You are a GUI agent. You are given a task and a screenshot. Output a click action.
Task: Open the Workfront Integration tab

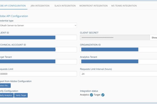(93, 6)
